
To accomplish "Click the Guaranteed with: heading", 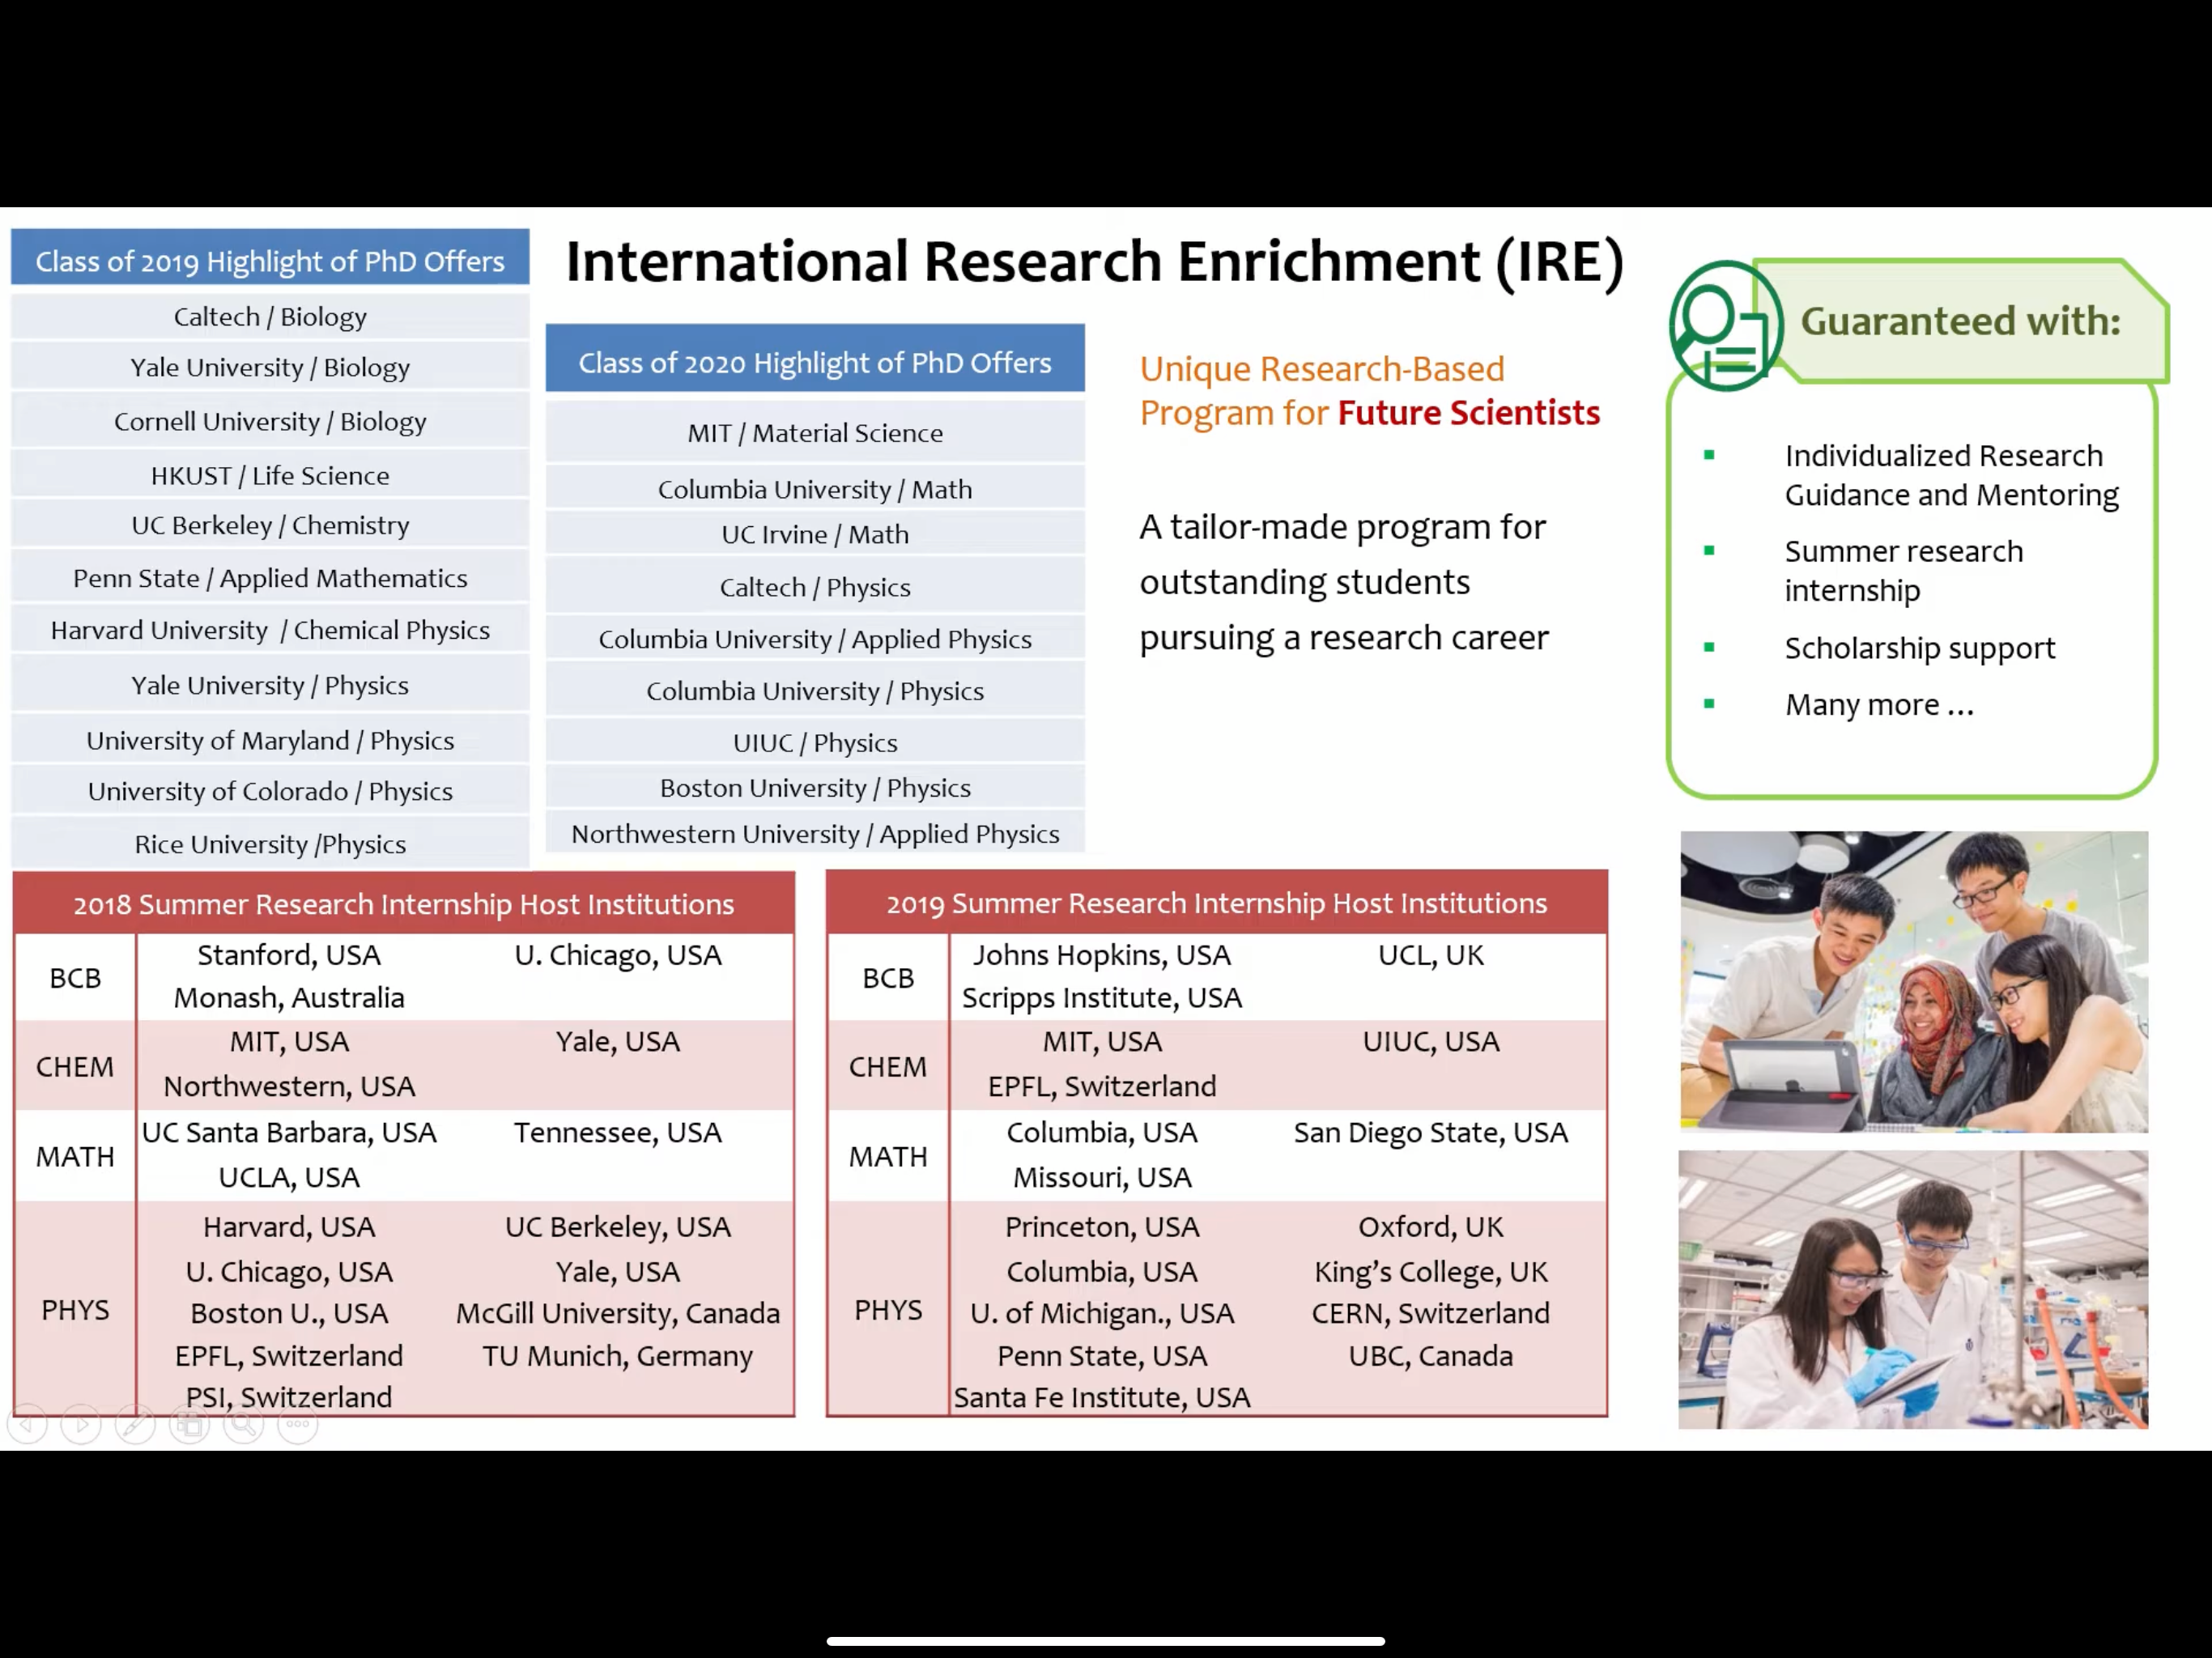I will (x=1960, y=321).
